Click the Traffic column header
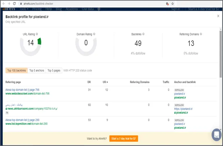 (x=166, y=82)
